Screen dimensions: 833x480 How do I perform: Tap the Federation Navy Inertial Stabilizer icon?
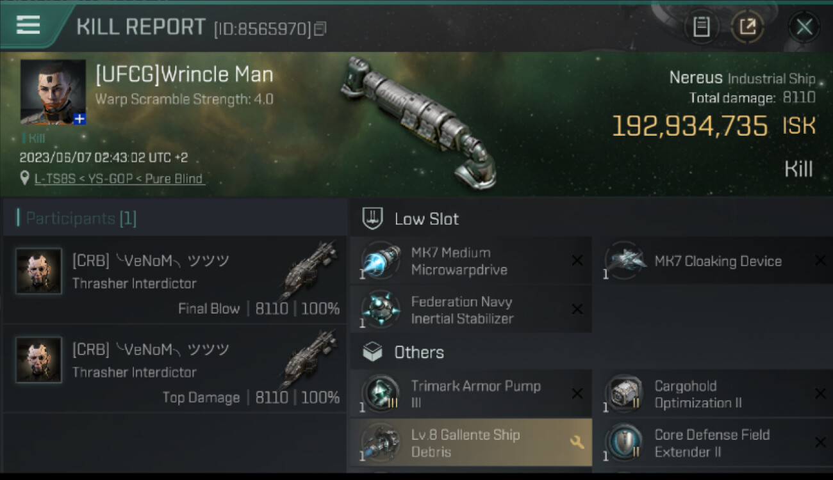[381, 310]
